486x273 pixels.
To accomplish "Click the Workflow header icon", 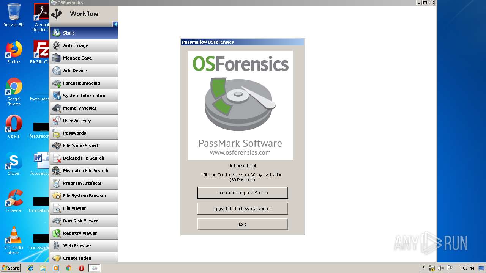I will click(57, 14).
